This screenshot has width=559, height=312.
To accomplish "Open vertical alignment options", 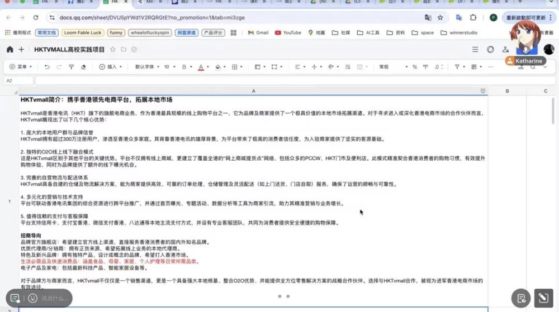I will pos(314,67).
